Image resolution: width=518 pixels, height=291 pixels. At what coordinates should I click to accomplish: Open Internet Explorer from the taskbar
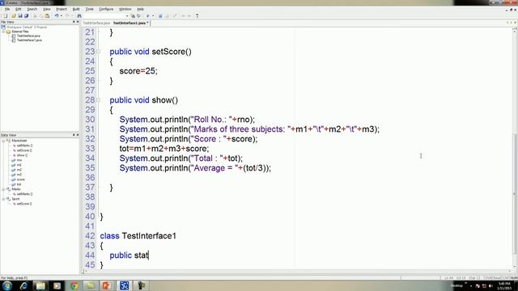(x=23, y=285)
